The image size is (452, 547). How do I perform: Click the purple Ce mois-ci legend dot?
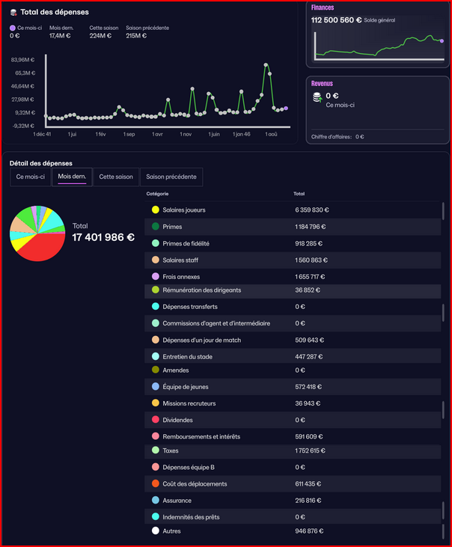click(13, 28)
